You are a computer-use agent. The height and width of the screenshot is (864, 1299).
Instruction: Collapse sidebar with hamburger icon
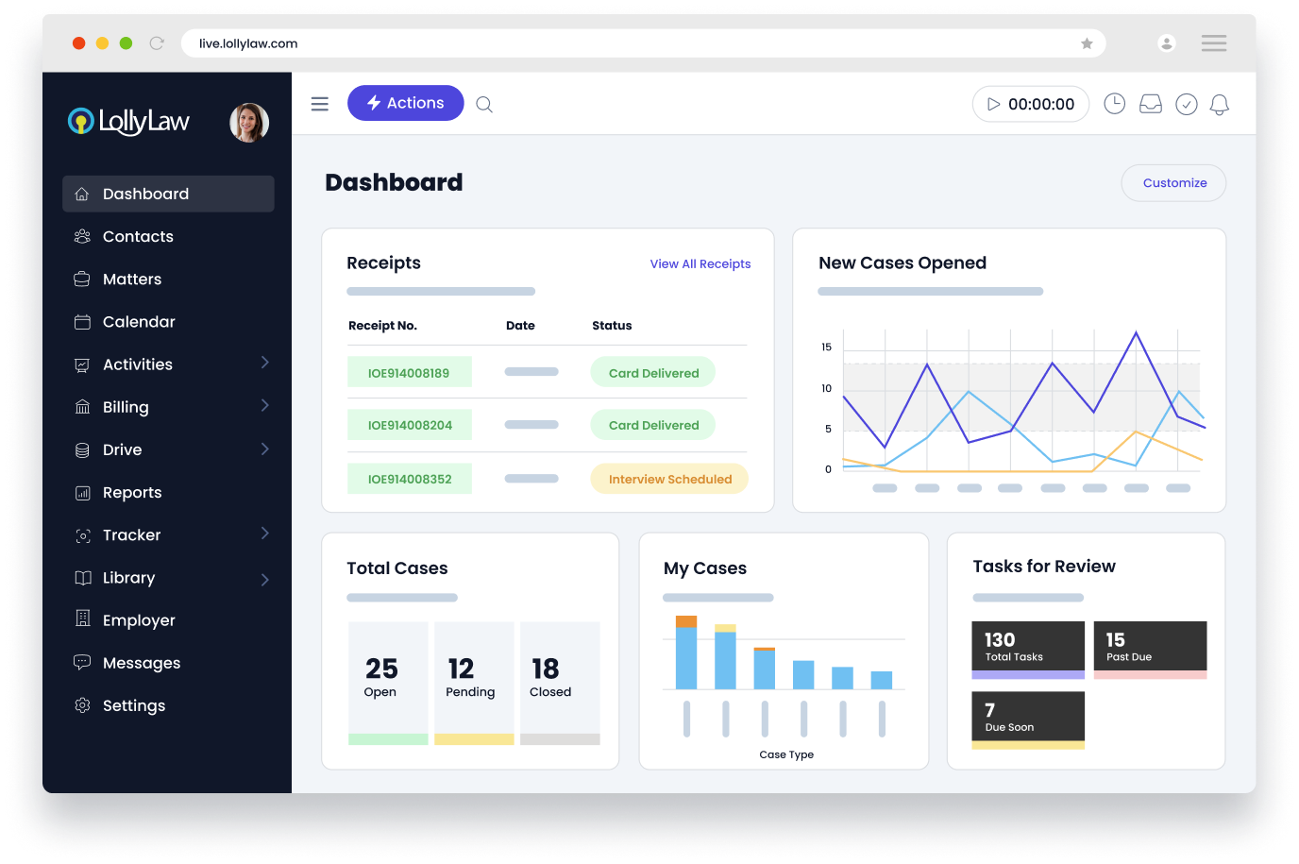(320, 104)
